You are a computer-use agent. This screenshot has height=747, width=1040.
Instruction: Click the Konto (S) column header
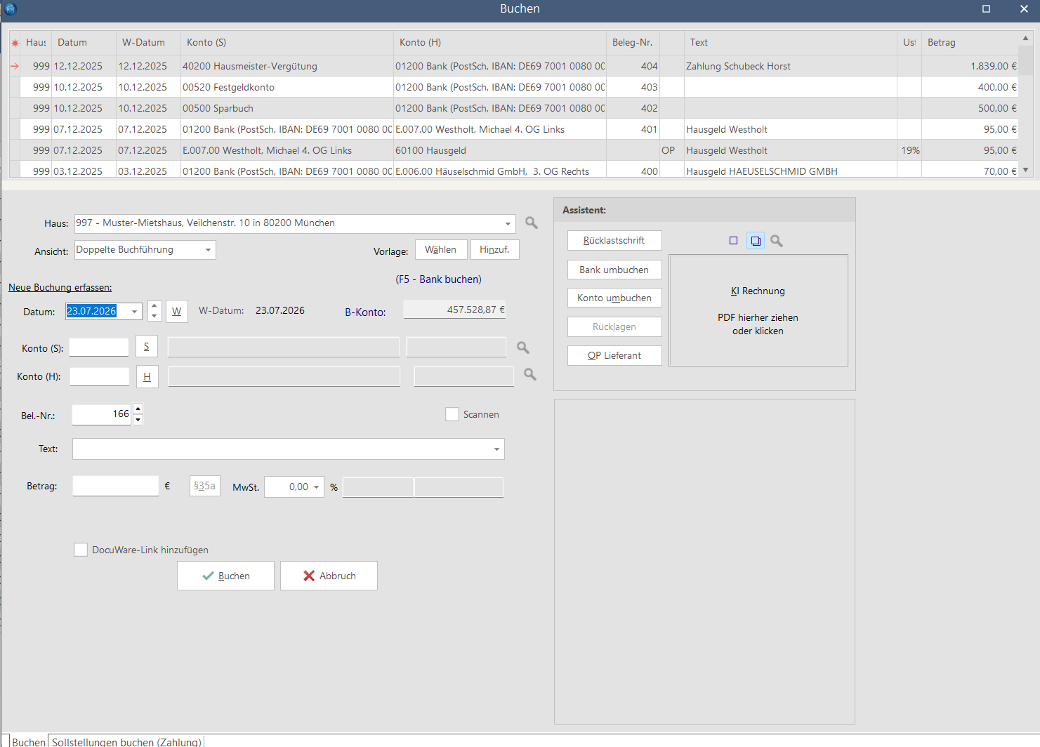coord(287,43)
